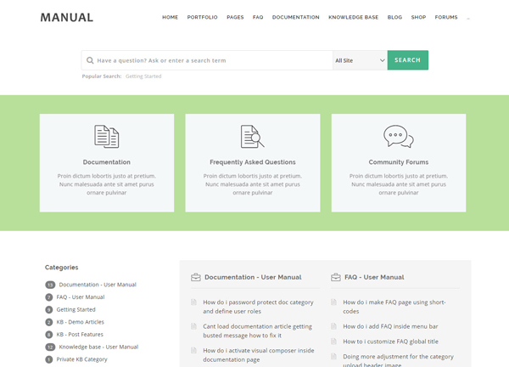Go to Knowledge Base in the top navigation
This screenshot has height=367, width=509.
[353, 17]
